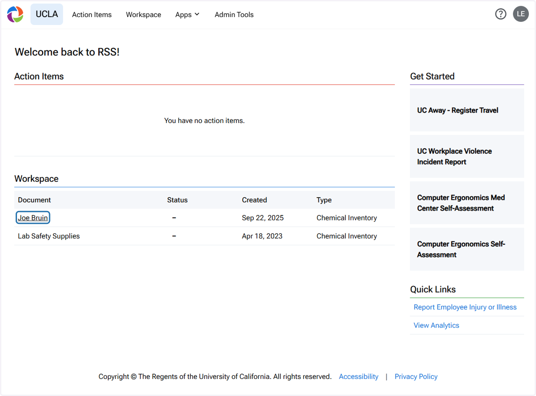Click the UC Away - Register Travel card
Viewport: 536px width, 396px height.
(x=467, y=110)
